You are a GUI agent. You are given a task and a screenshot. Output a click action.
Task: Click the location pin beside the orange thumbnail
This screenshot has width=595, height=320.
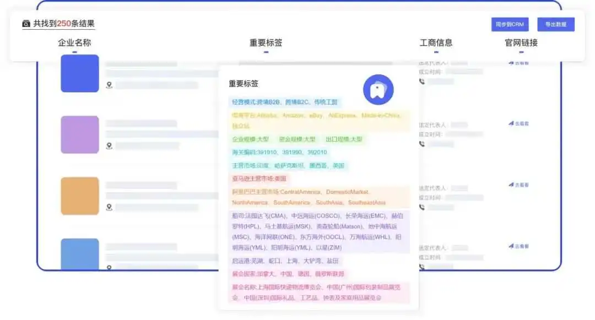[x=109, y=208]
